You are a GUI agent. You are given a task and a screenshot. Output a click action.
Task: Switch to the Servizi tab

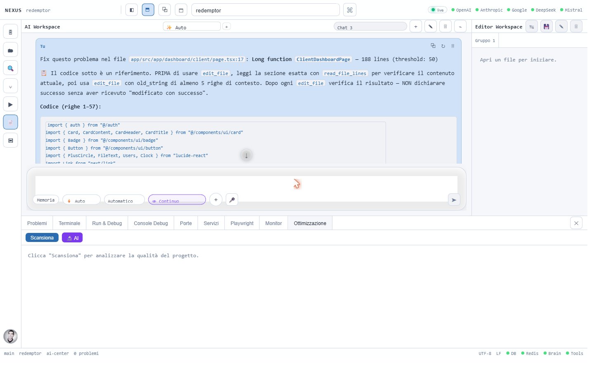(x=211, y=223)
